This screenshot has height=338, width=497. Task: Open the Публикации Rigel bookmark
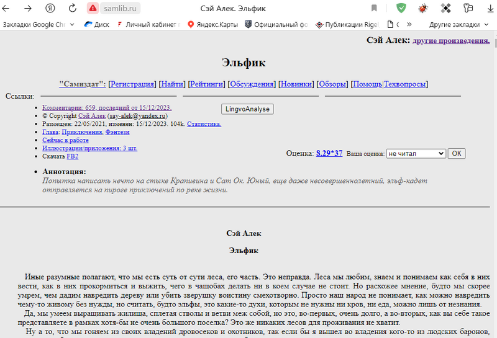tap(347, 24)
